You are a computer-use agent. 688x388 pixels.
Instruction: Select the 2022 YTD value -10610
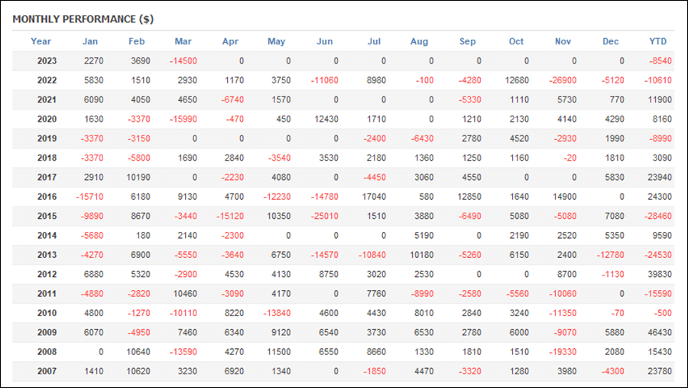pyautogui.click(x=657, y=80)
